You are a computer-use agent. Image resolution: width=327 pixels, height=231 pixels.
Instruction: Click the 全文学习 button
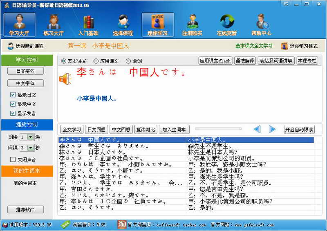coord(72,129)
